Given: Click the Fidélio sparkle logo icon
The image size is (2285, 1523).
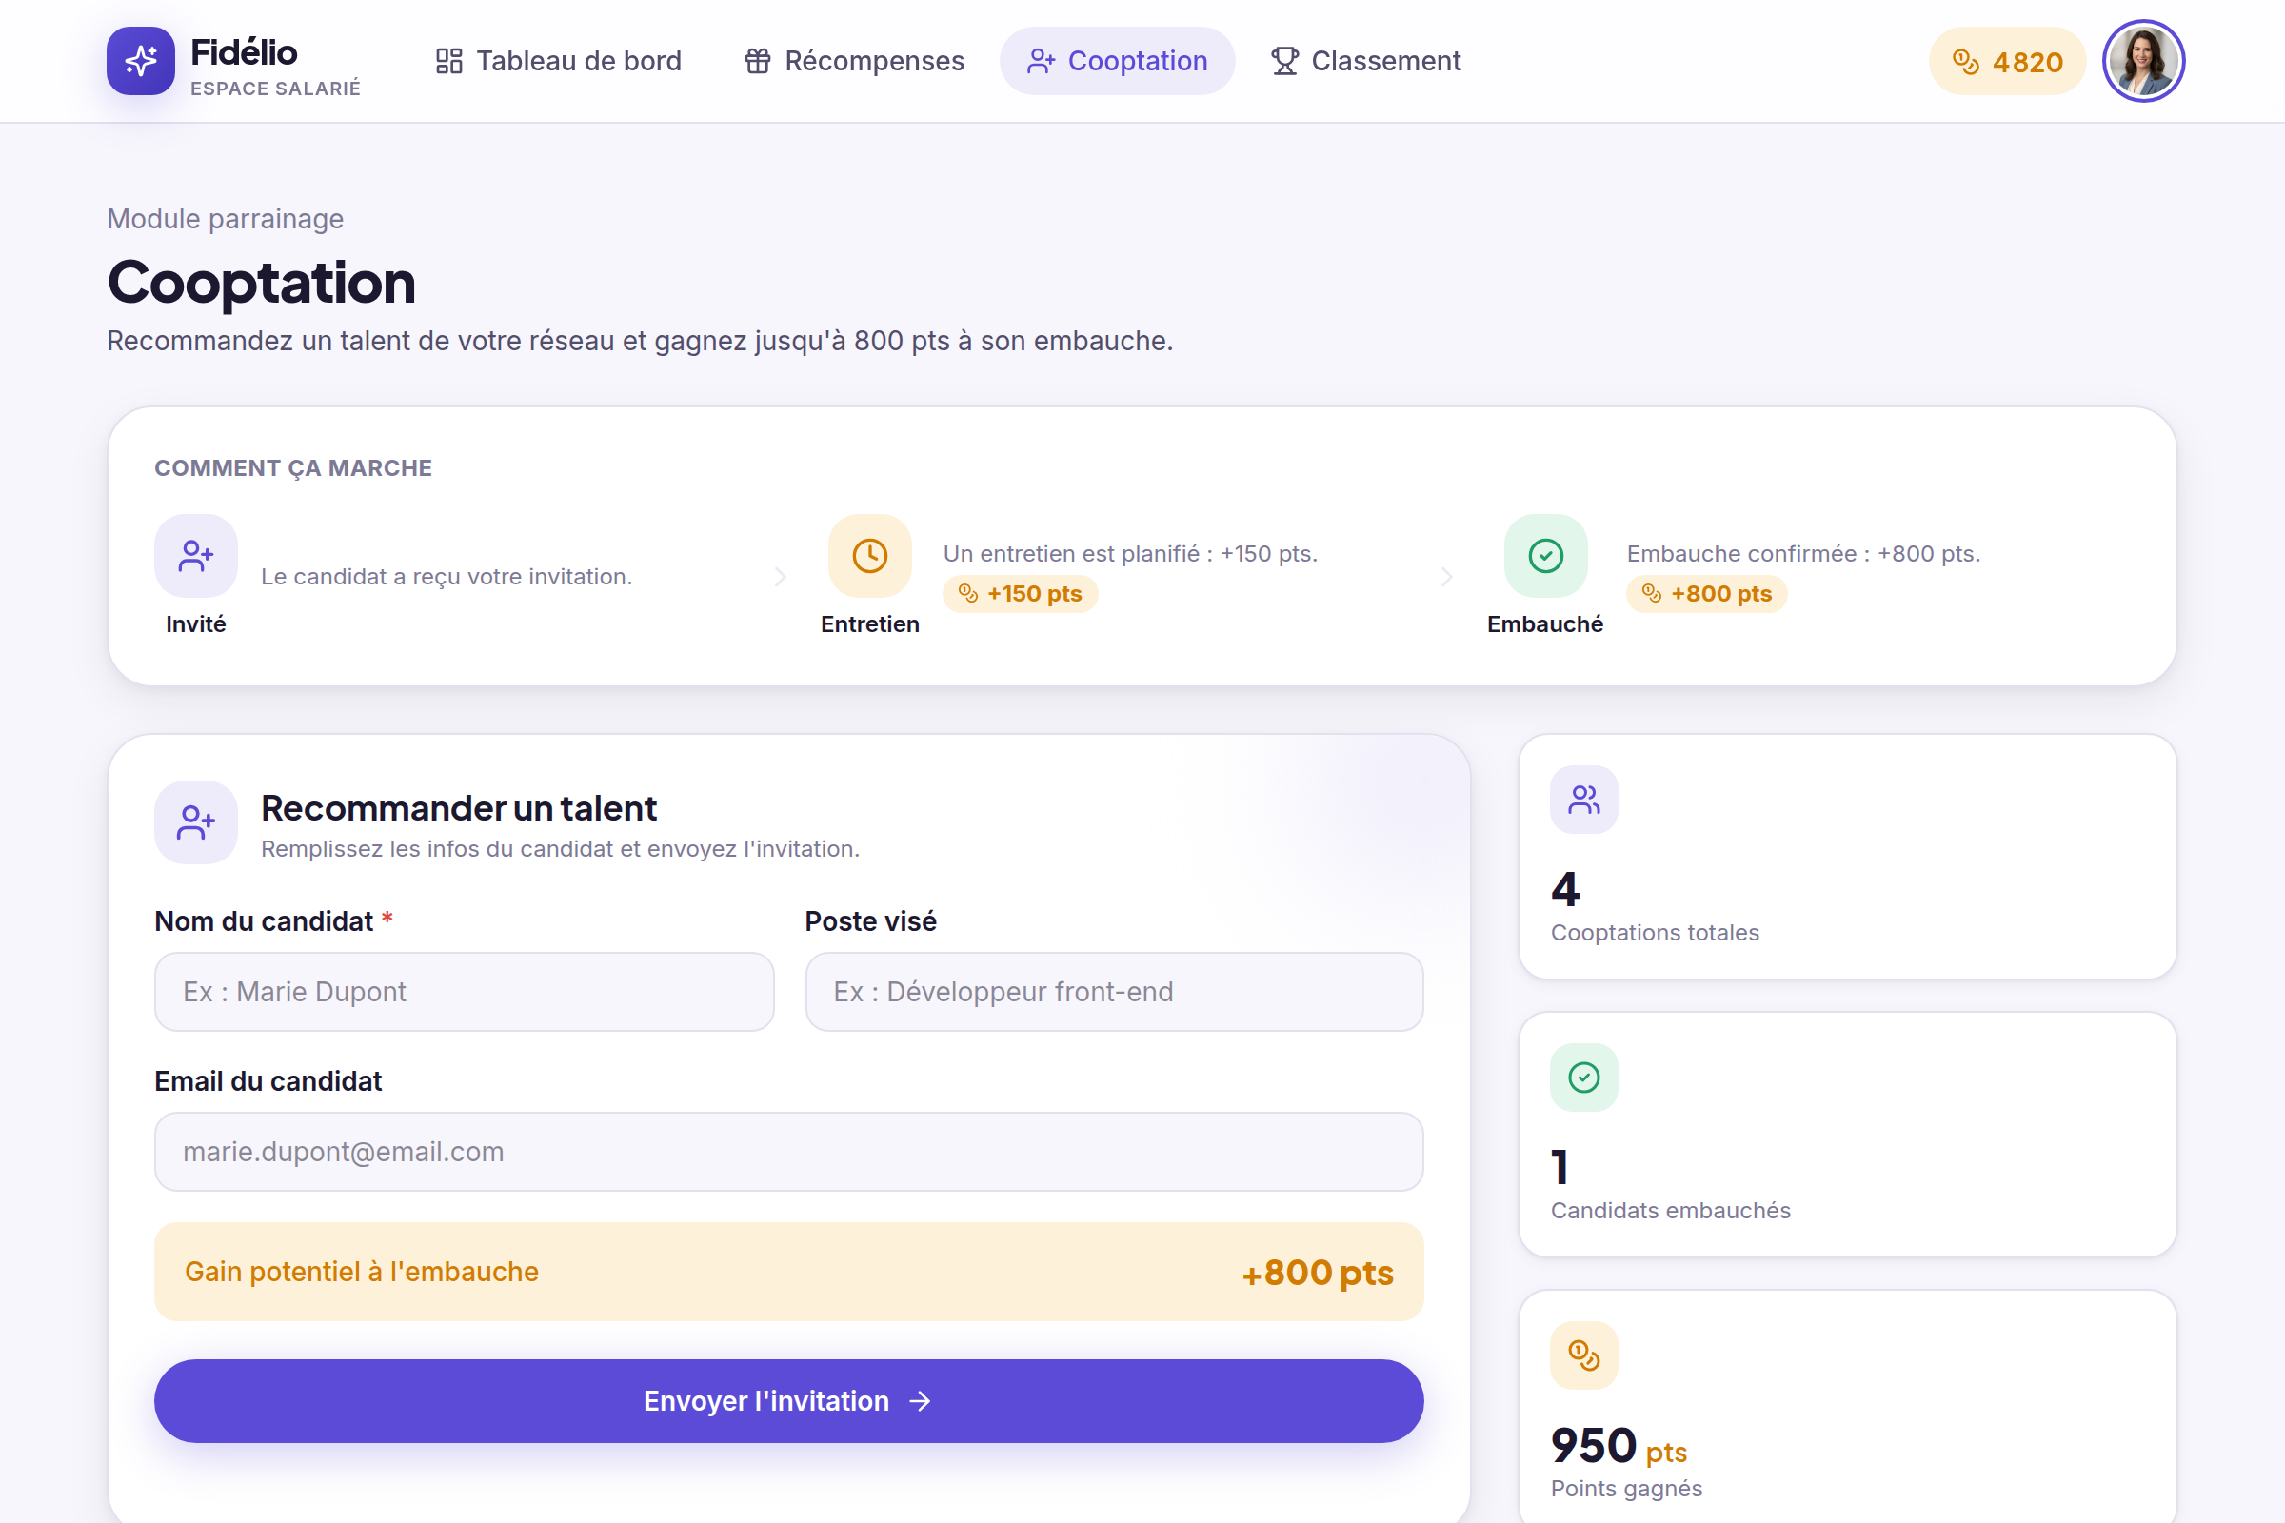Looking at the screenshot, I should coord(141,61).
